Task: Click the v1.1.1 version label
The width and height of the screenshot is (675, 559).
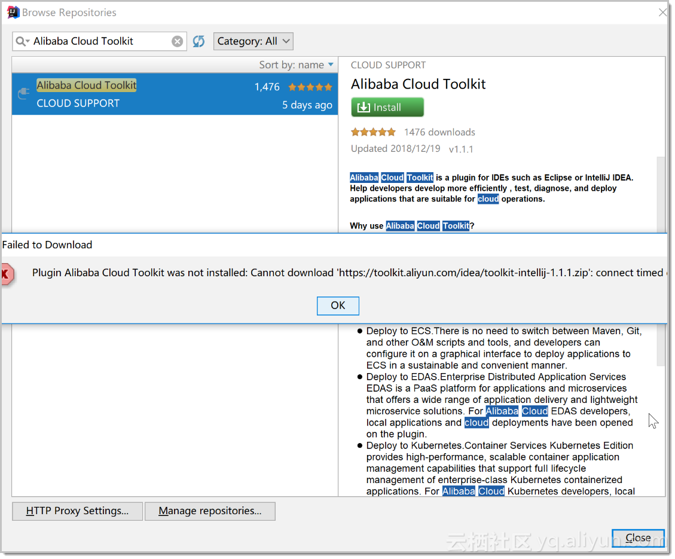Action: pyautogui.click(x=460, y=149)
